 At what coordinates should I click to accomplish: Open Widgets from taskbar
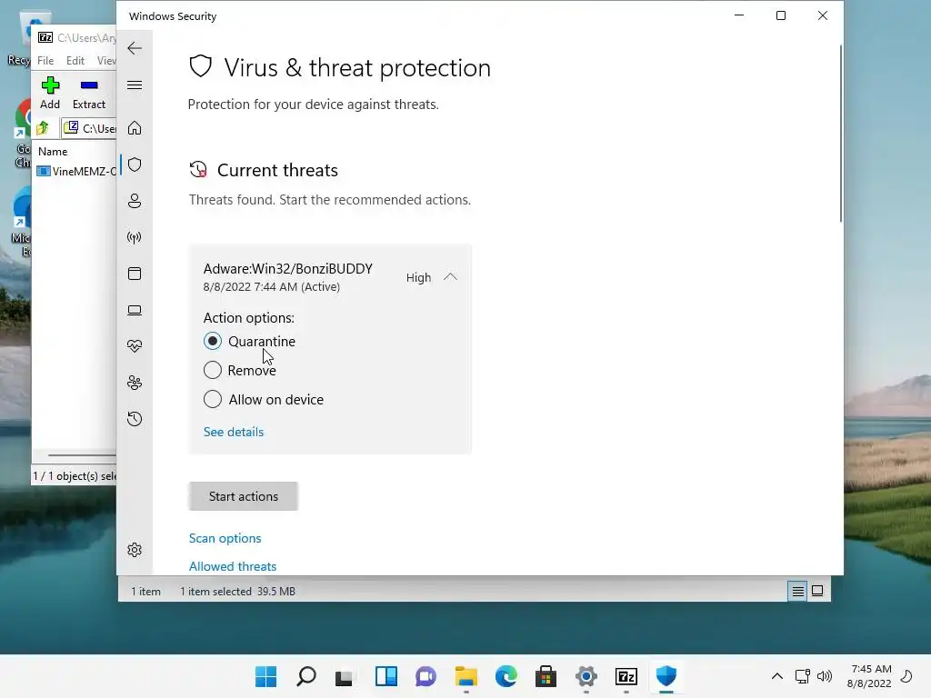pyautogui.click(x=385, y=676)
